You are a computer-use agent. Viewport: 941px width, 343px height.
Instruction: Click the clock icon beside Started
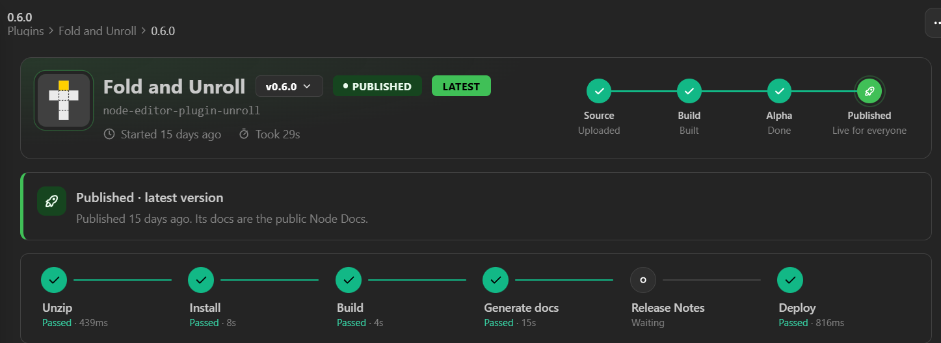(x=109, y=134)
